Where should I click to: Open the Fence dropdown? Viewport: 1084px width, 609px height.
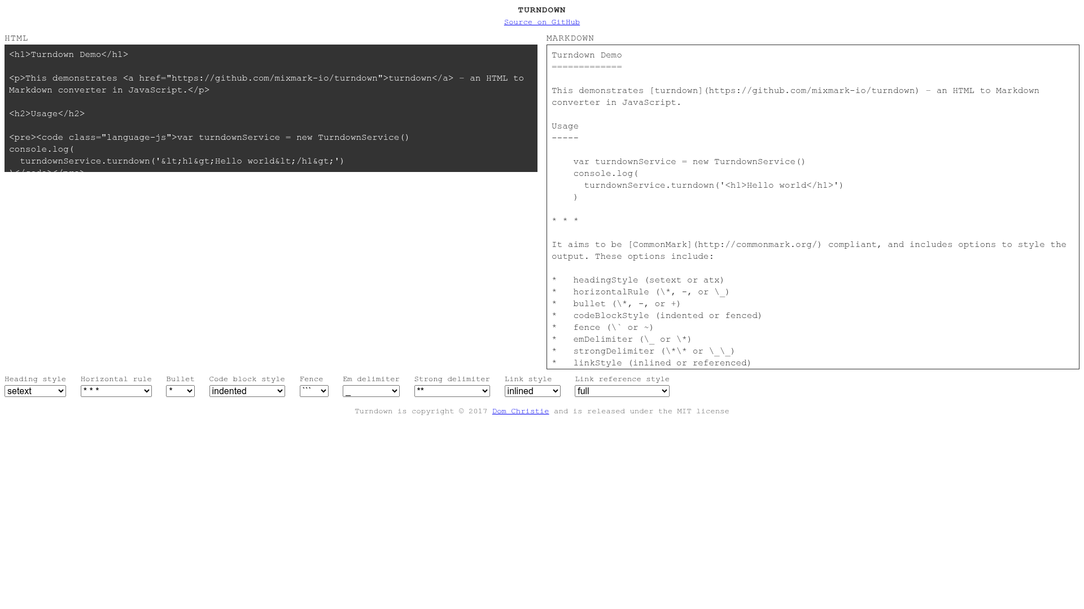coord(314,391)
